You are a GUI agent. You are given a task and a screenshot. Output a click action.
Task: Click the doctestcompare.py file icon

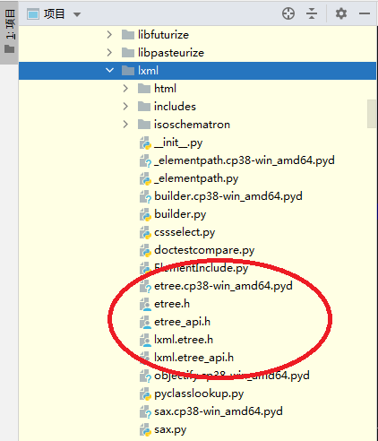coord(145,250)
